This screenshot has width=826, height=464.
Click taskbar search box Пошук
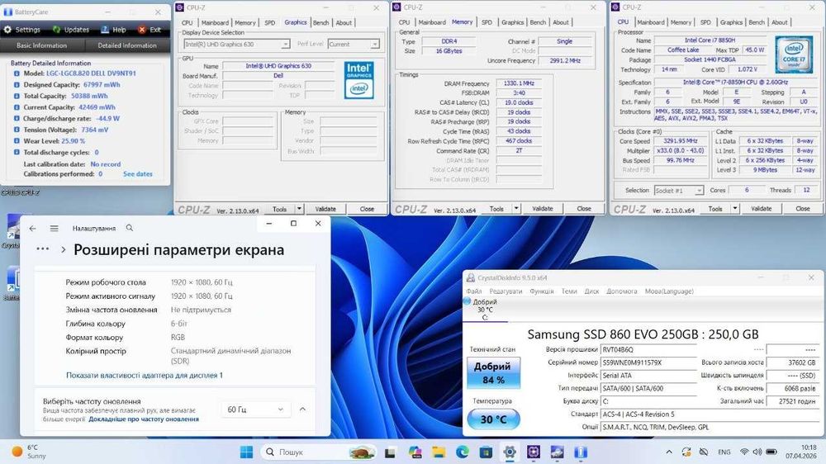point(320,452)
